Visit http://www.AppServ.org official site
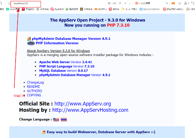 pyautogui.click(x=83, y=104)
